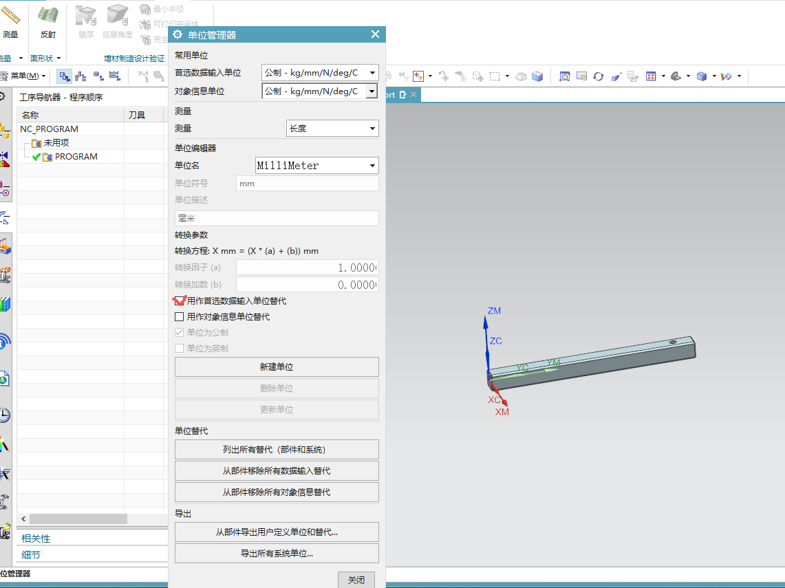Click 列出所有替代（部件和系统） button
Viewport: 785px width, 588px height.
point(277,449)
